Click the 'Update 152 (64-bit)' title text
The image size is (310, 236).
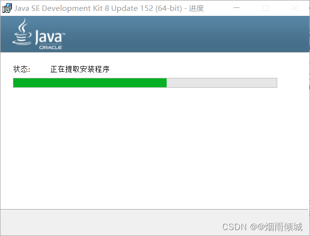146,8
